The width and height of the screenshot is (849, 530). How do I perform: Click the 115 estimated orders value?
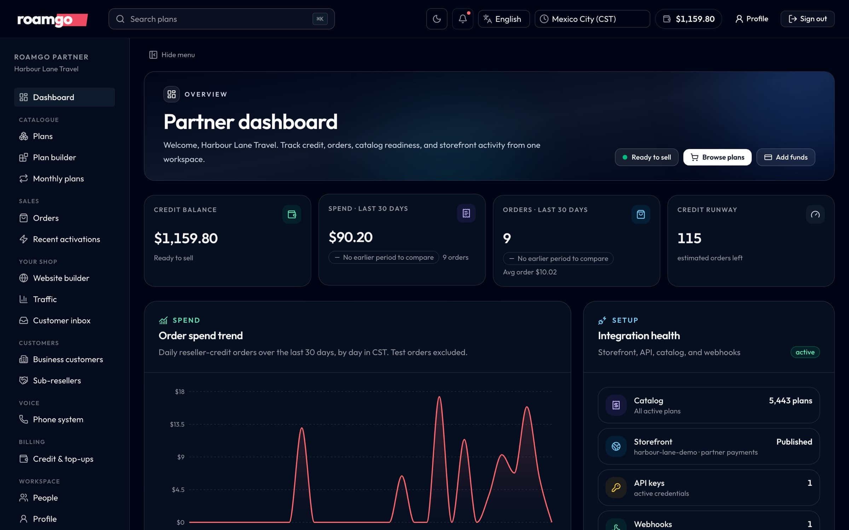[689, 238]
